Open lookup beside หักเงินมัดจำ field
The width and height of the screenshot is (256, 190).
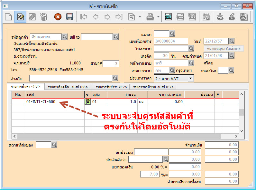tap(166, 159)
